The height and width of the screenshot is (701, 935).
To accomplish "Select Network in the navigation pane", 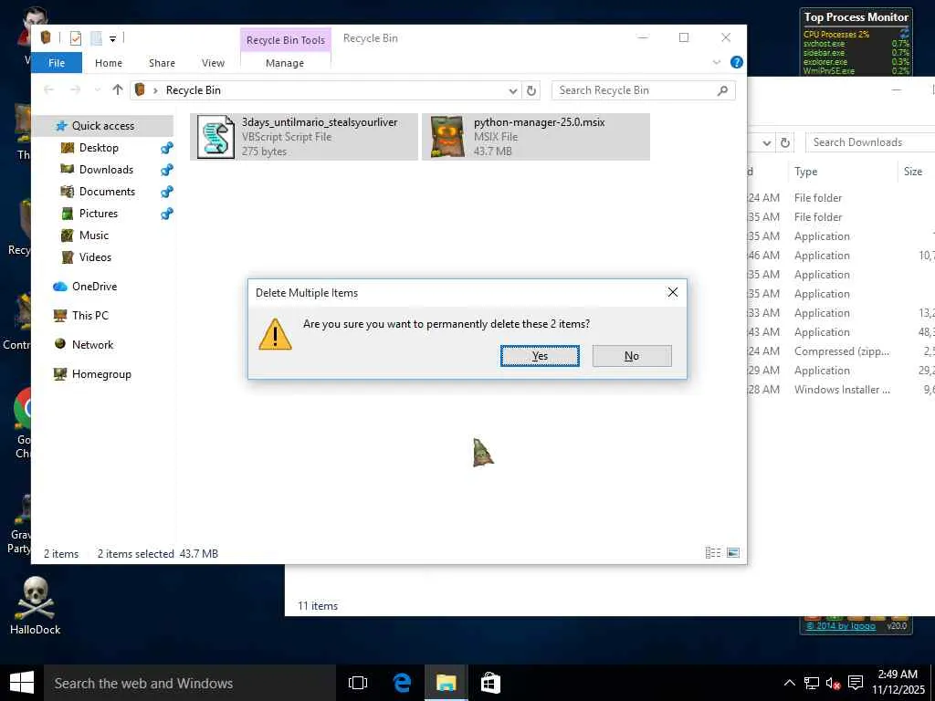I will pos(92,344).
